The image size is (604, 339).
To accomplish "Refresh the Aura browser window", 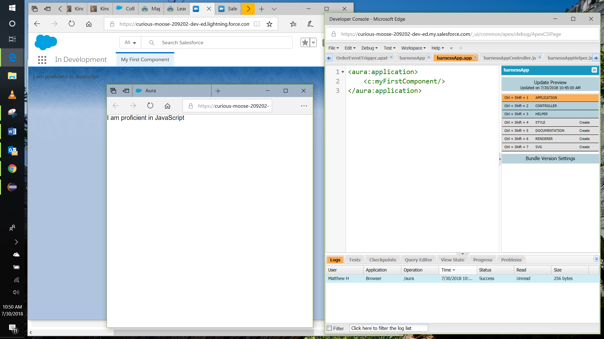I will coord(150,106).
